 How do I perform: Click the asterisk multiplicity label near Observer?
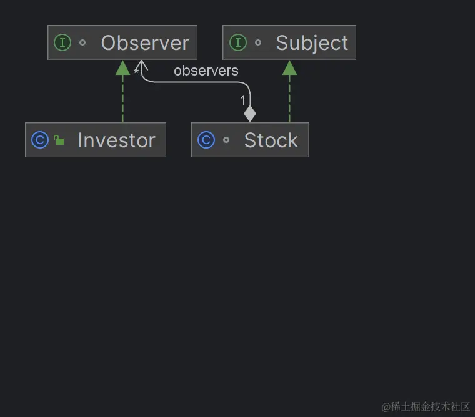coord(136,72)
